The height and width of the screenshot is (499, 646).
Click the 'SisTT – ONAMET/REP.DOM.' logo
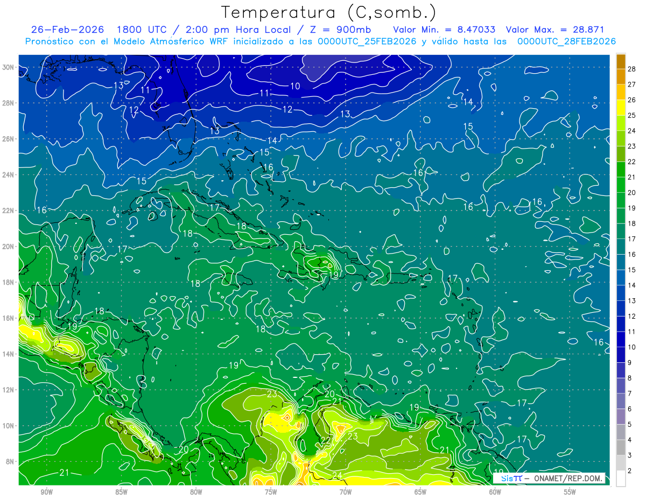(x=549, y=478)
